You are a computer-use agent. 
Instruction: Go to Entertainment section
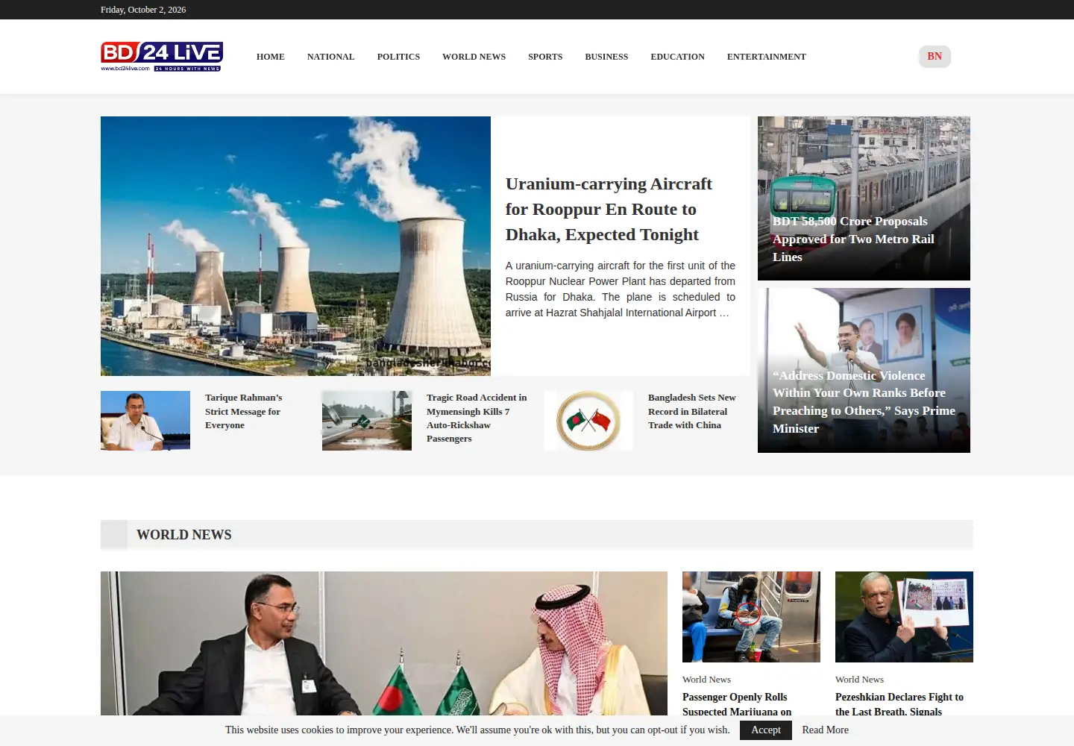pyautogui.click(x=767, y=57)
